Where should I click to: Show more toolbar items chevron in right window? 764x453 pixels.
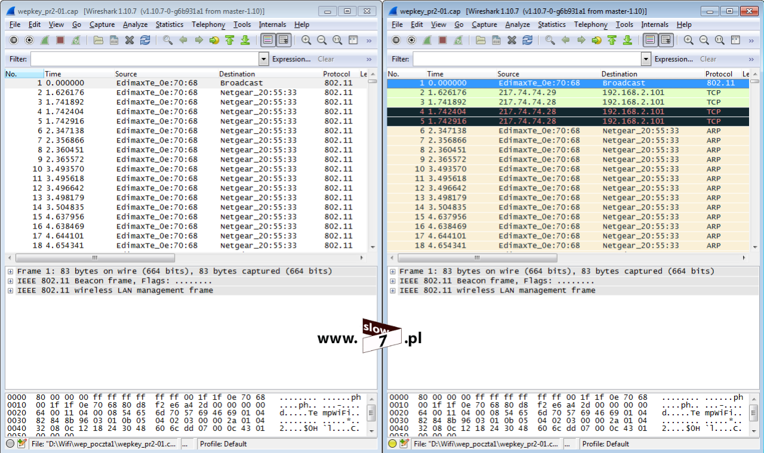[751, 41]
